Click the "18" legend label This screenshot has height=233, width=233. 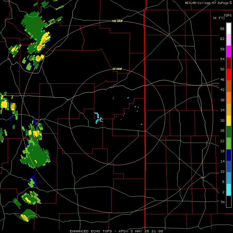tap(222, 151)
